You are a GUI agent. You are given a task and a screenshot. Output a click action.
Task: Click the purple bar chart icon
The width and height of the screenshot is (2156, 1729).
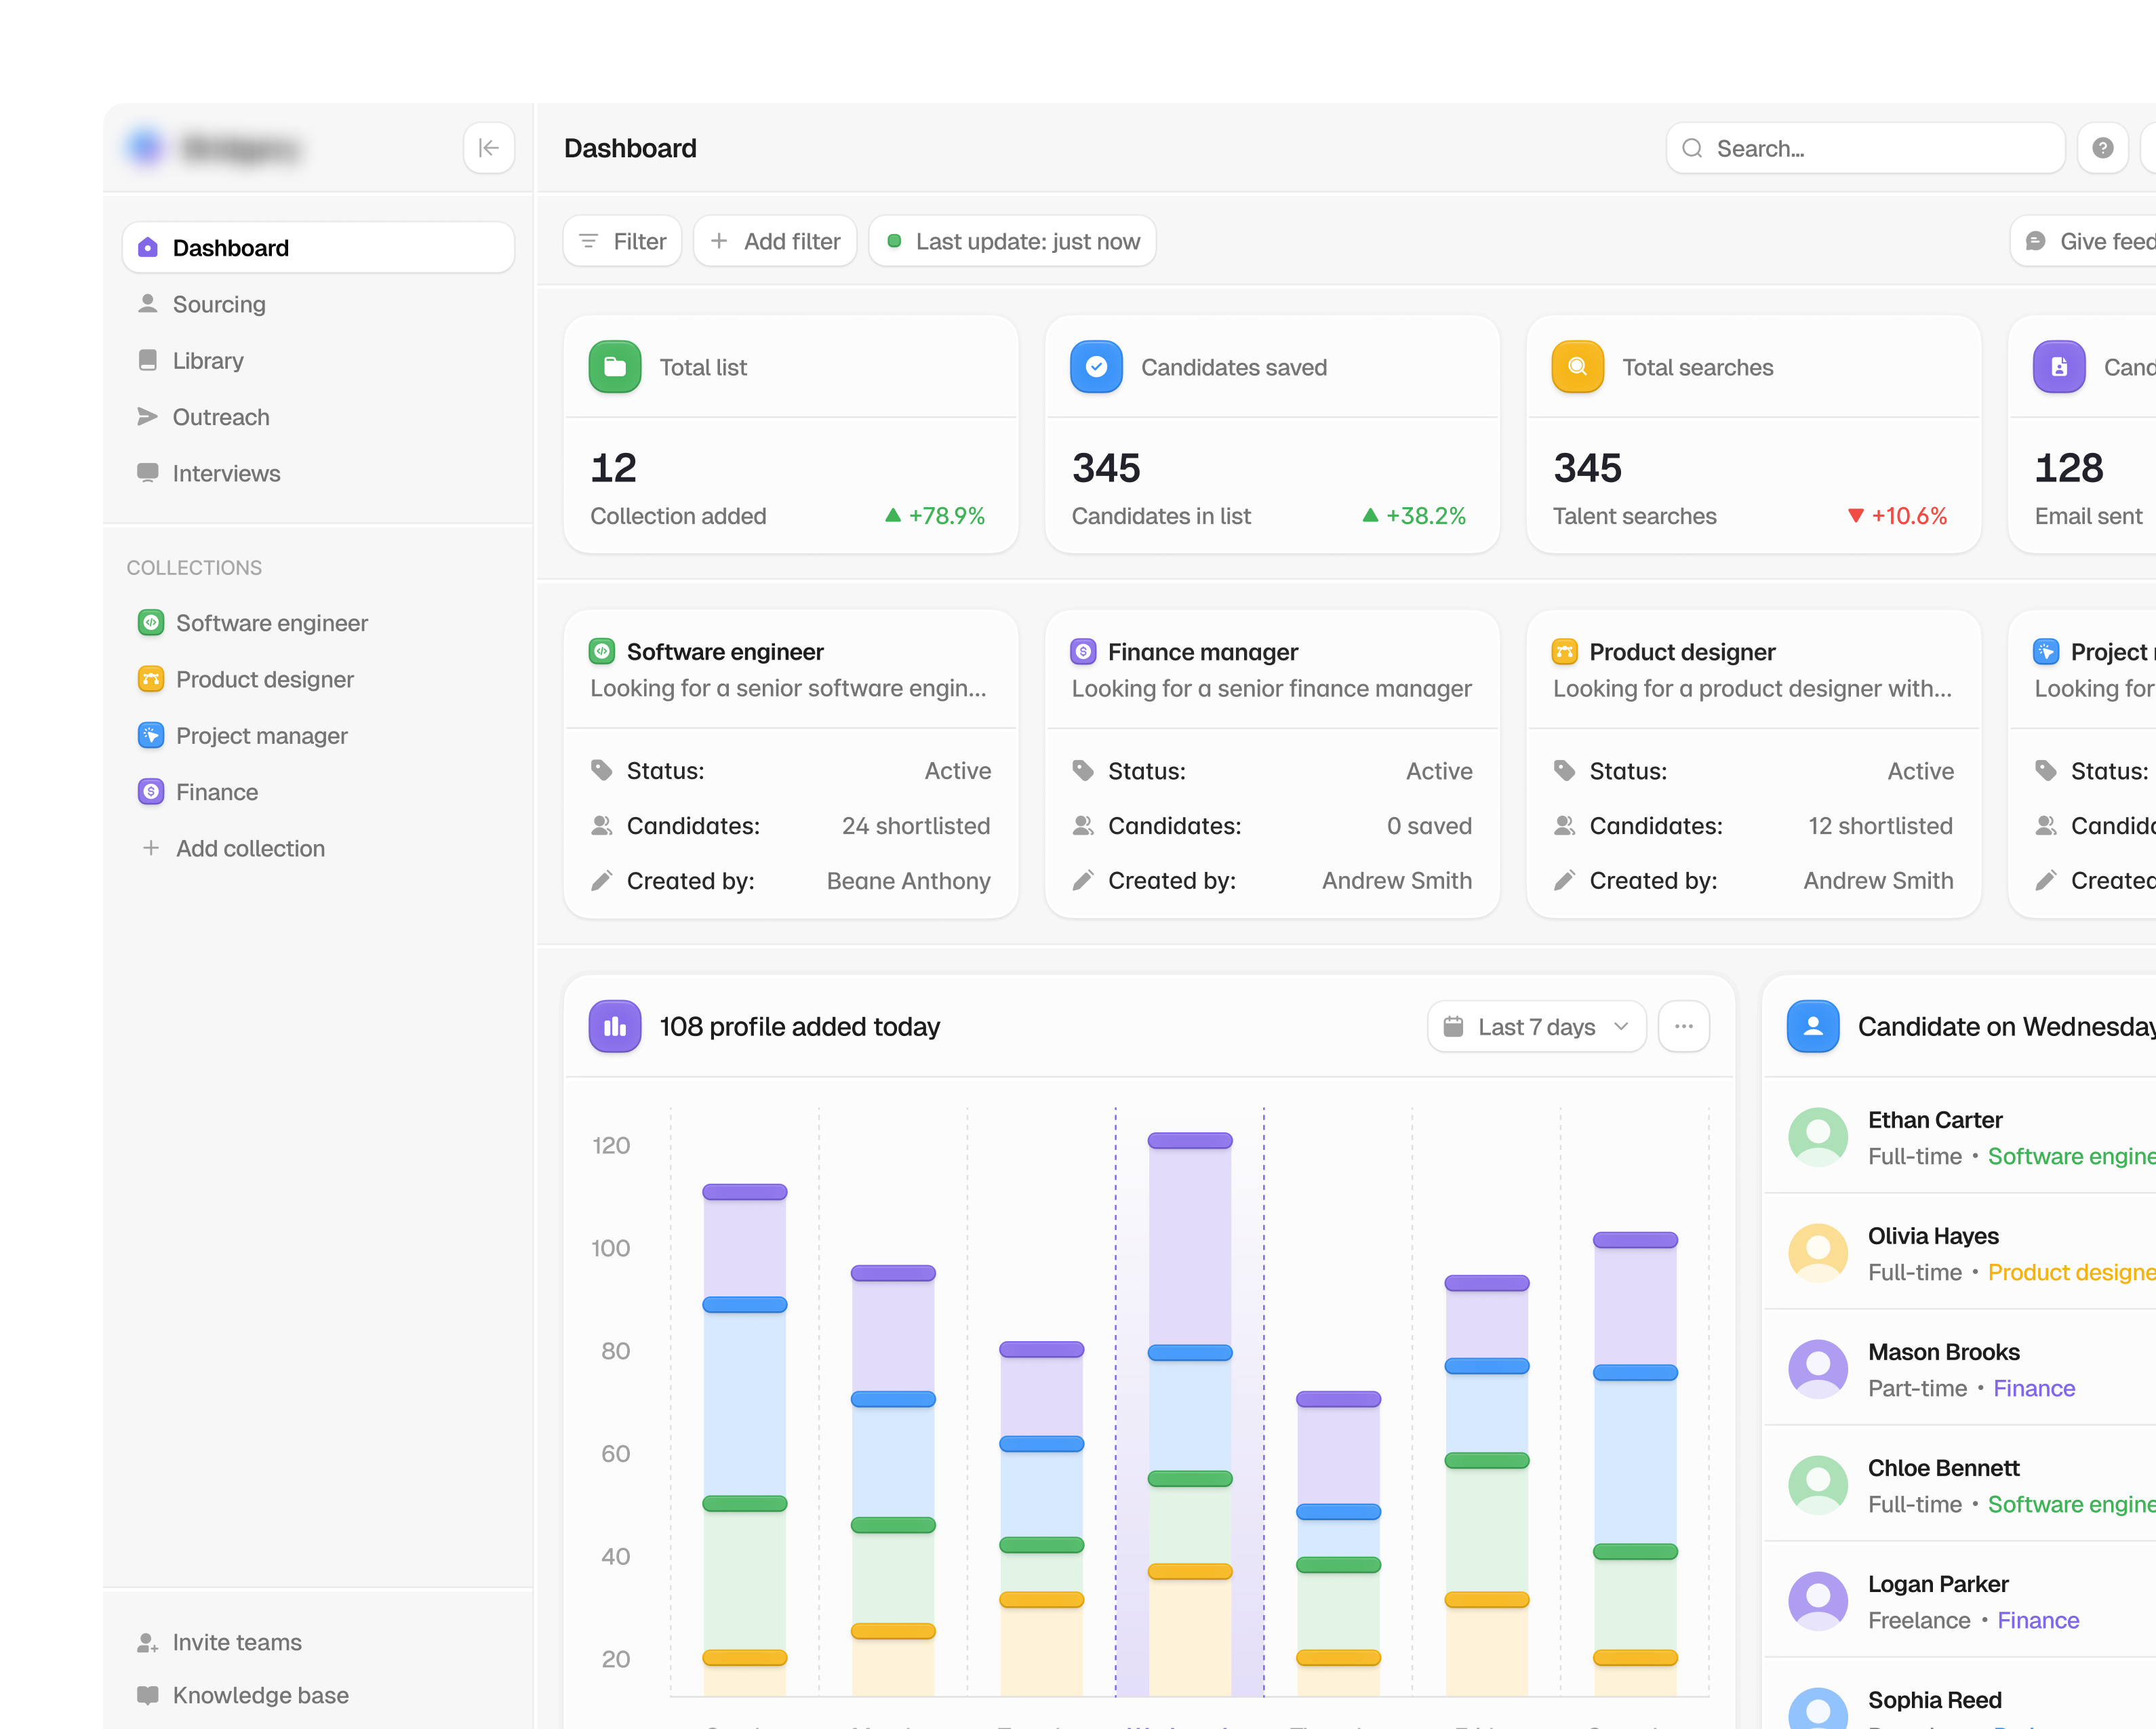tap(615, 1026)
